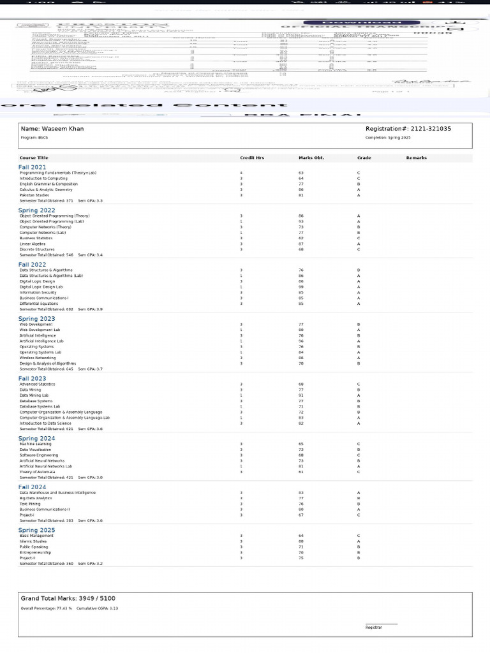Viewport: 490px width, 653px height.
Task: Click the 'Islamic Studies' course
Action: click(x=33, y=542)
